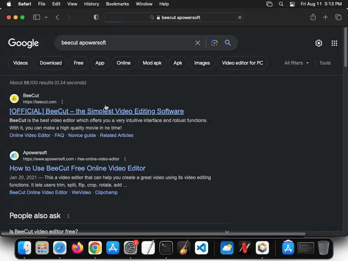
Task: Select the Mod apk filter chip
Action: (152, 63)
